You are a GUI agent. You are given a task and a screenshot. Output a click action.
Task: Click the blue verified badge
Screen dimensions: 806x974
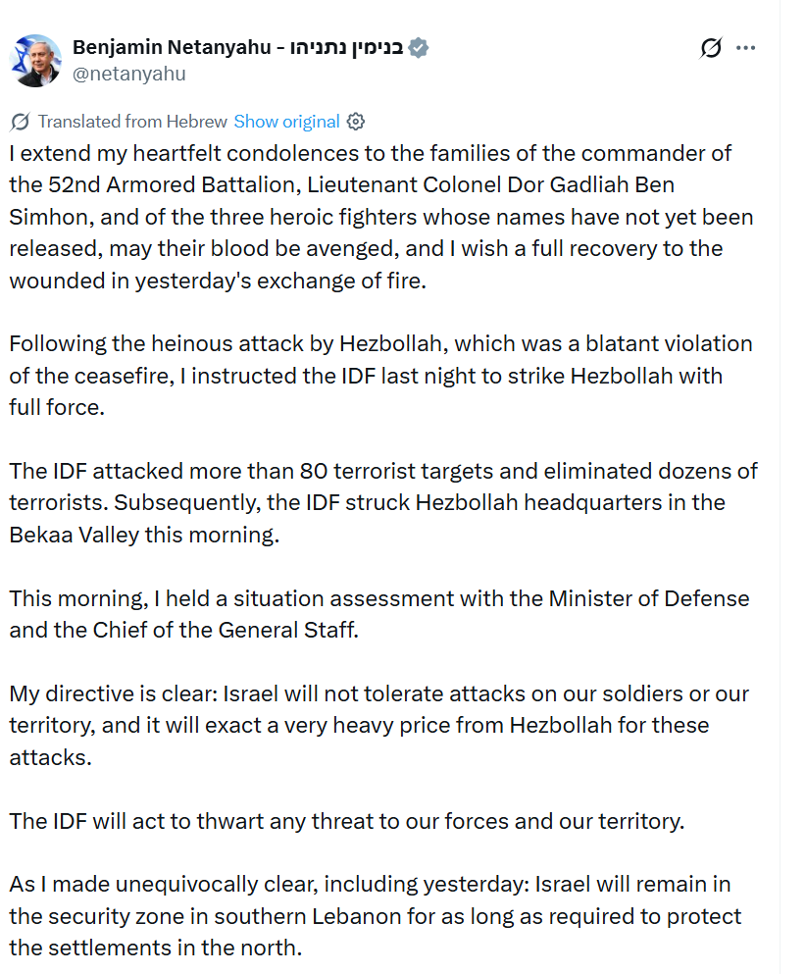(x=419, y=48)
